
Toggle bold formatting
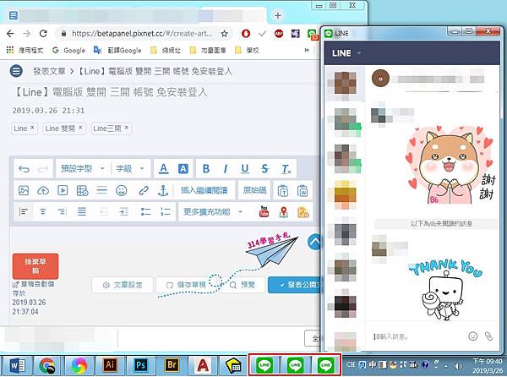pos(206,168)
